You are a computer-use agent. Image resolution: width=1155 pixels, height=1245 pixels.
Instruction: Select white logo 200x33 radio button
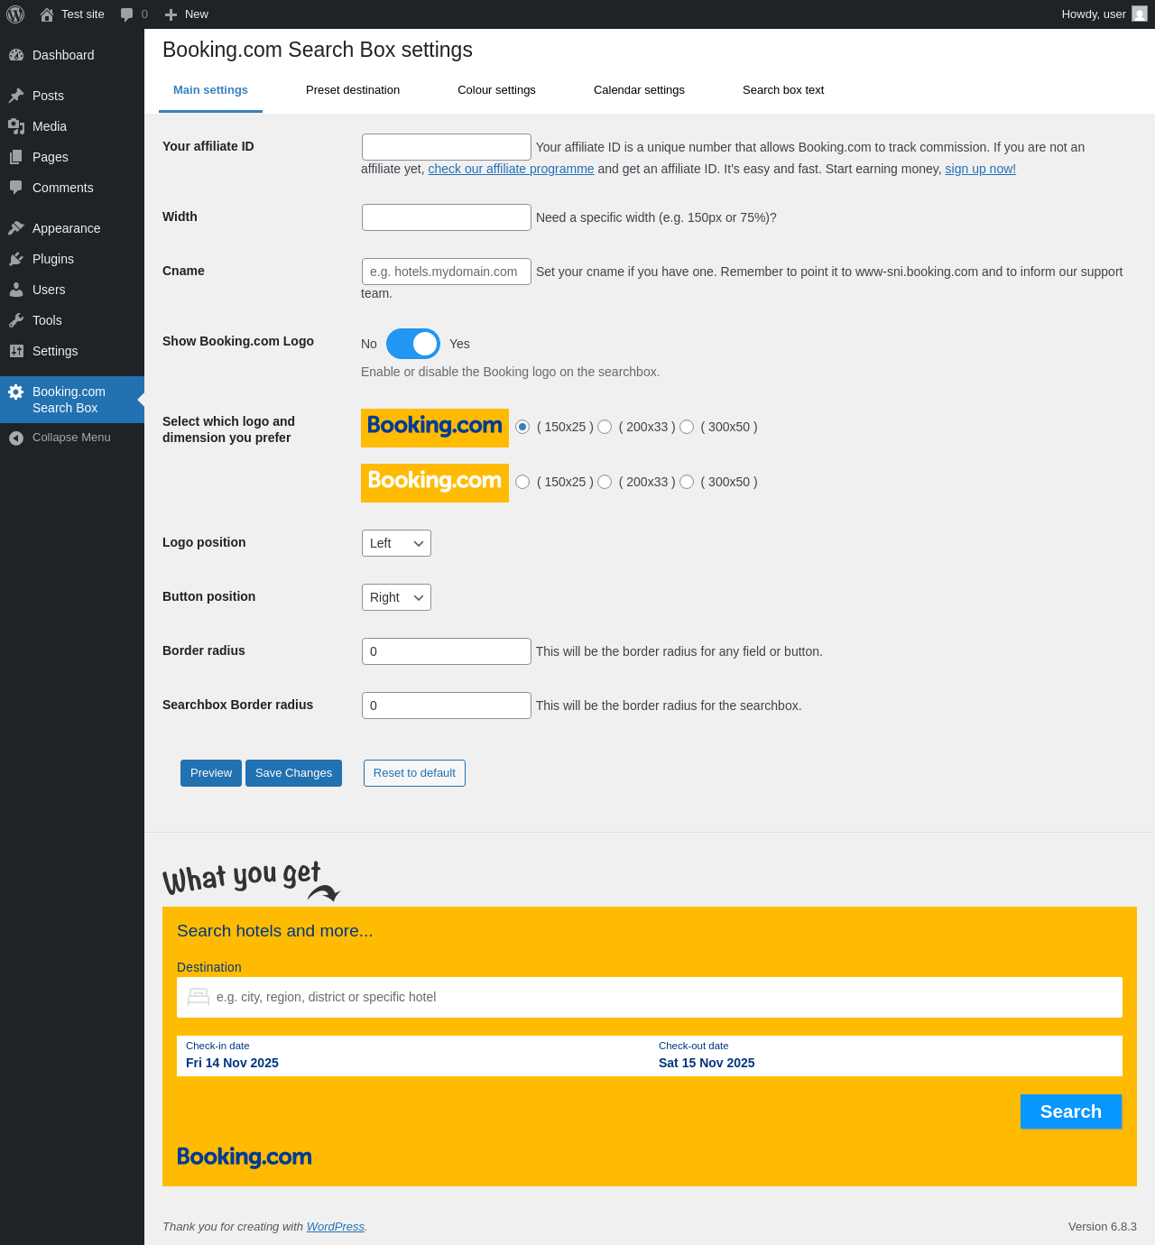tap(605, 482)
